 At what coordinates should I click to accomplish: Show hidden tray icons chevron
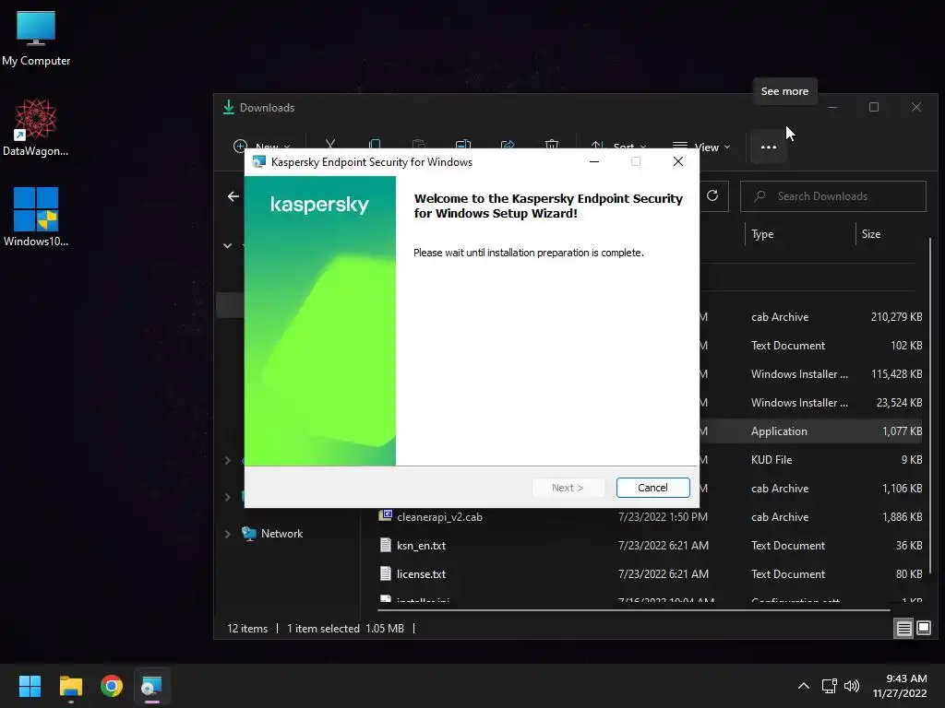click(804, 686)
